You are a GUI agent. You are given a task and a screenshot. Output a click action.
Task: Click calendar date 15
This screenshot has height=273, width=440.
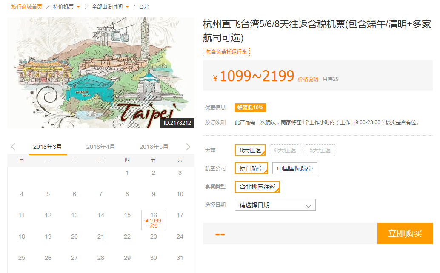click(x=127, y=215)
